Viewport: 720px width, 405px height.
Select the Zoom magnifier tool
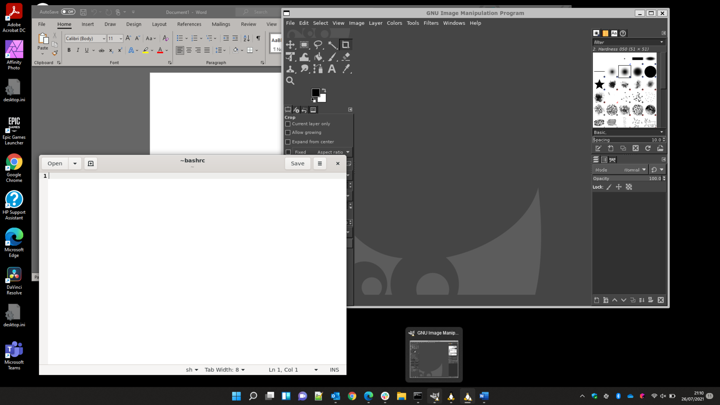pyautogui.click(x=290, y=81)
